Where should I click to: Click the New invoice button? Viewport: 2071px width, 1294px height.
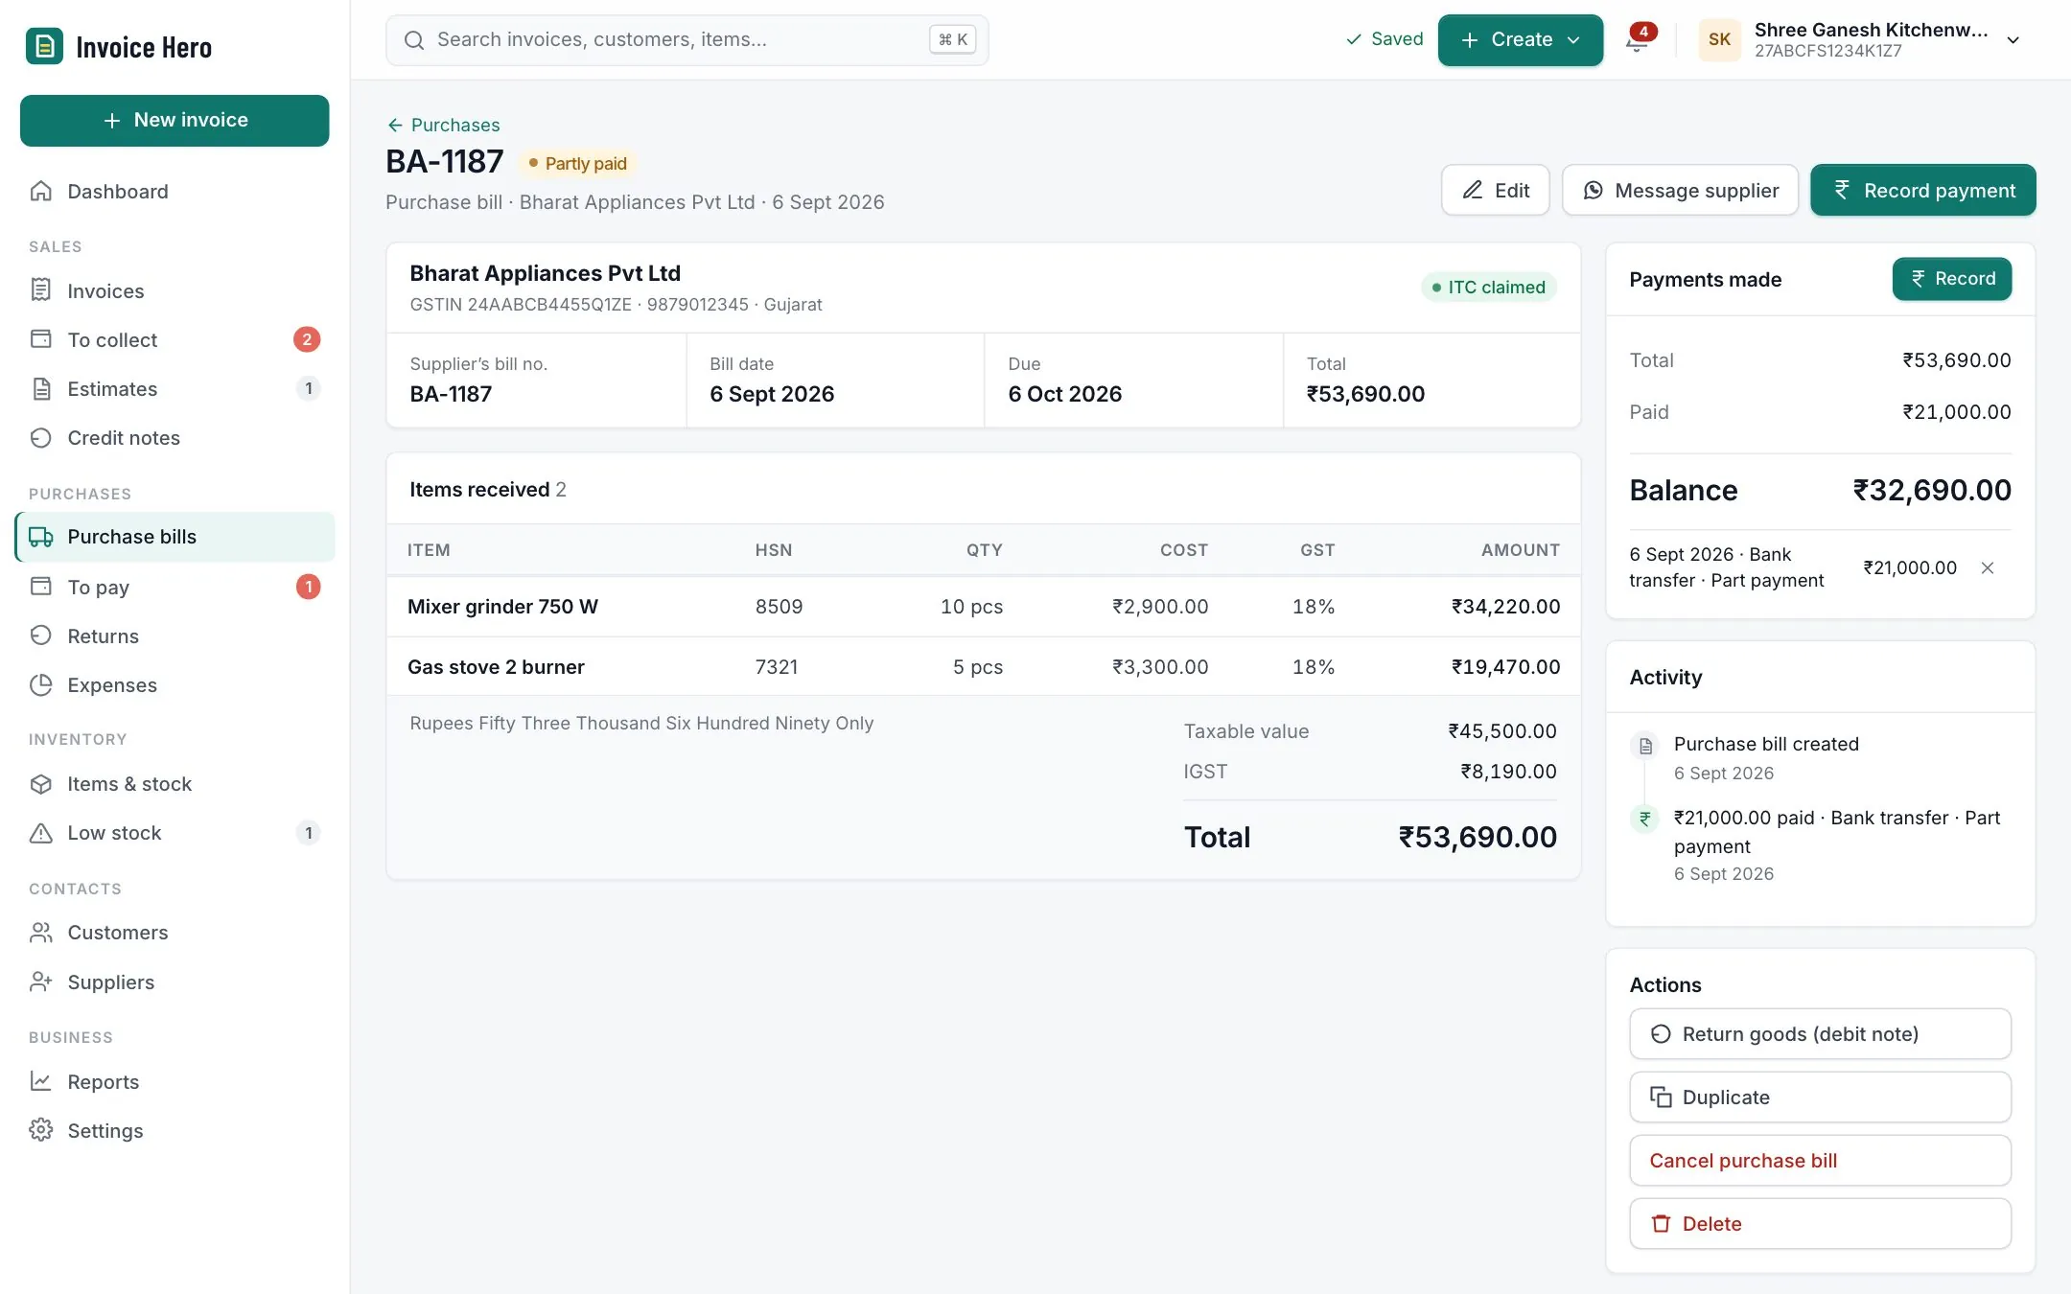coord(175,120)
